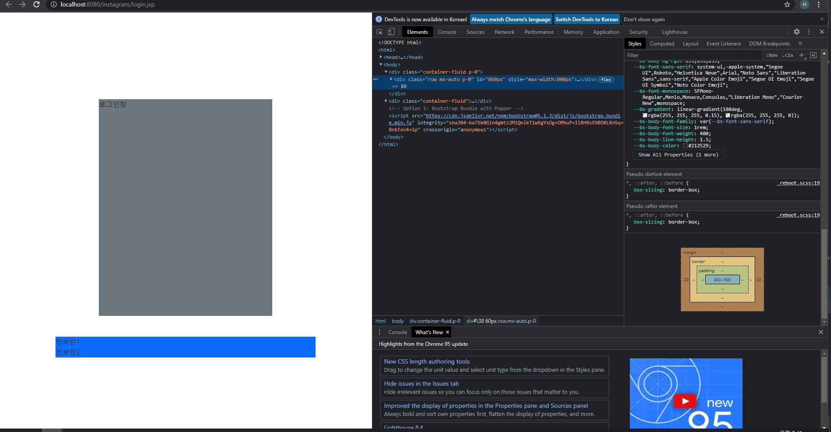Image resolution: width=831 pixels, height=432 pixels.
Task: Reload the page with refresh icon
Action: click(36, 4)
